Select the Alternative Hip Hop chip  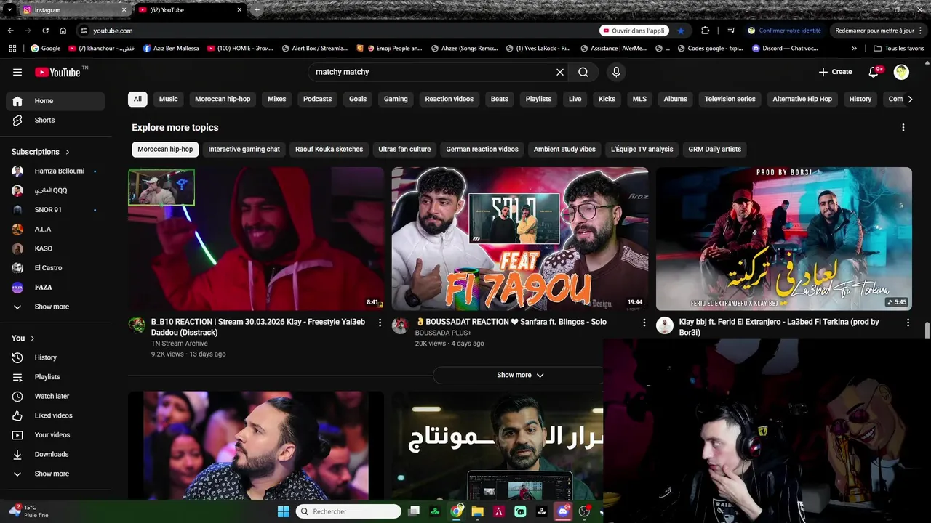tap(802, 99)
